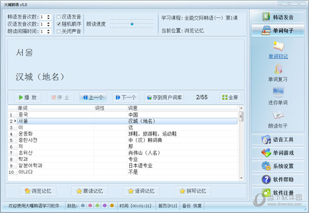Open 系统设置 system settings
The width and height of the screenshot is (309, 213).
pos(278,166)
